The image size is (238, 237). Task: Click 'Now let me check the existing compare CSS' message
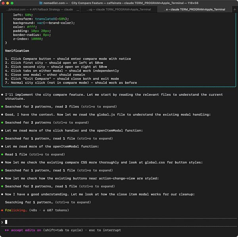pyautogui.click(x=104, y=163)
